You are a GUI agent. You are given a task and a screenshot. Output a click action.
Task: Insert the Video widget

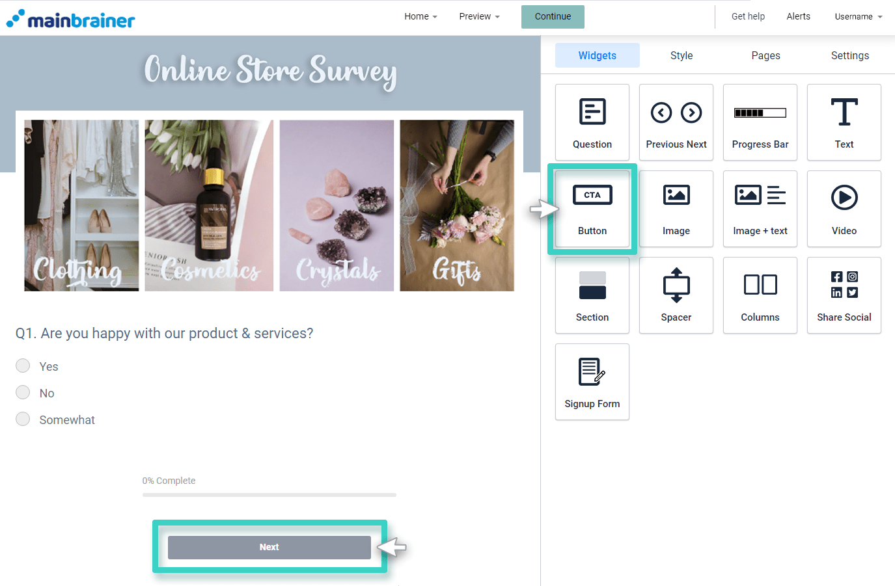tap(844, 209)
